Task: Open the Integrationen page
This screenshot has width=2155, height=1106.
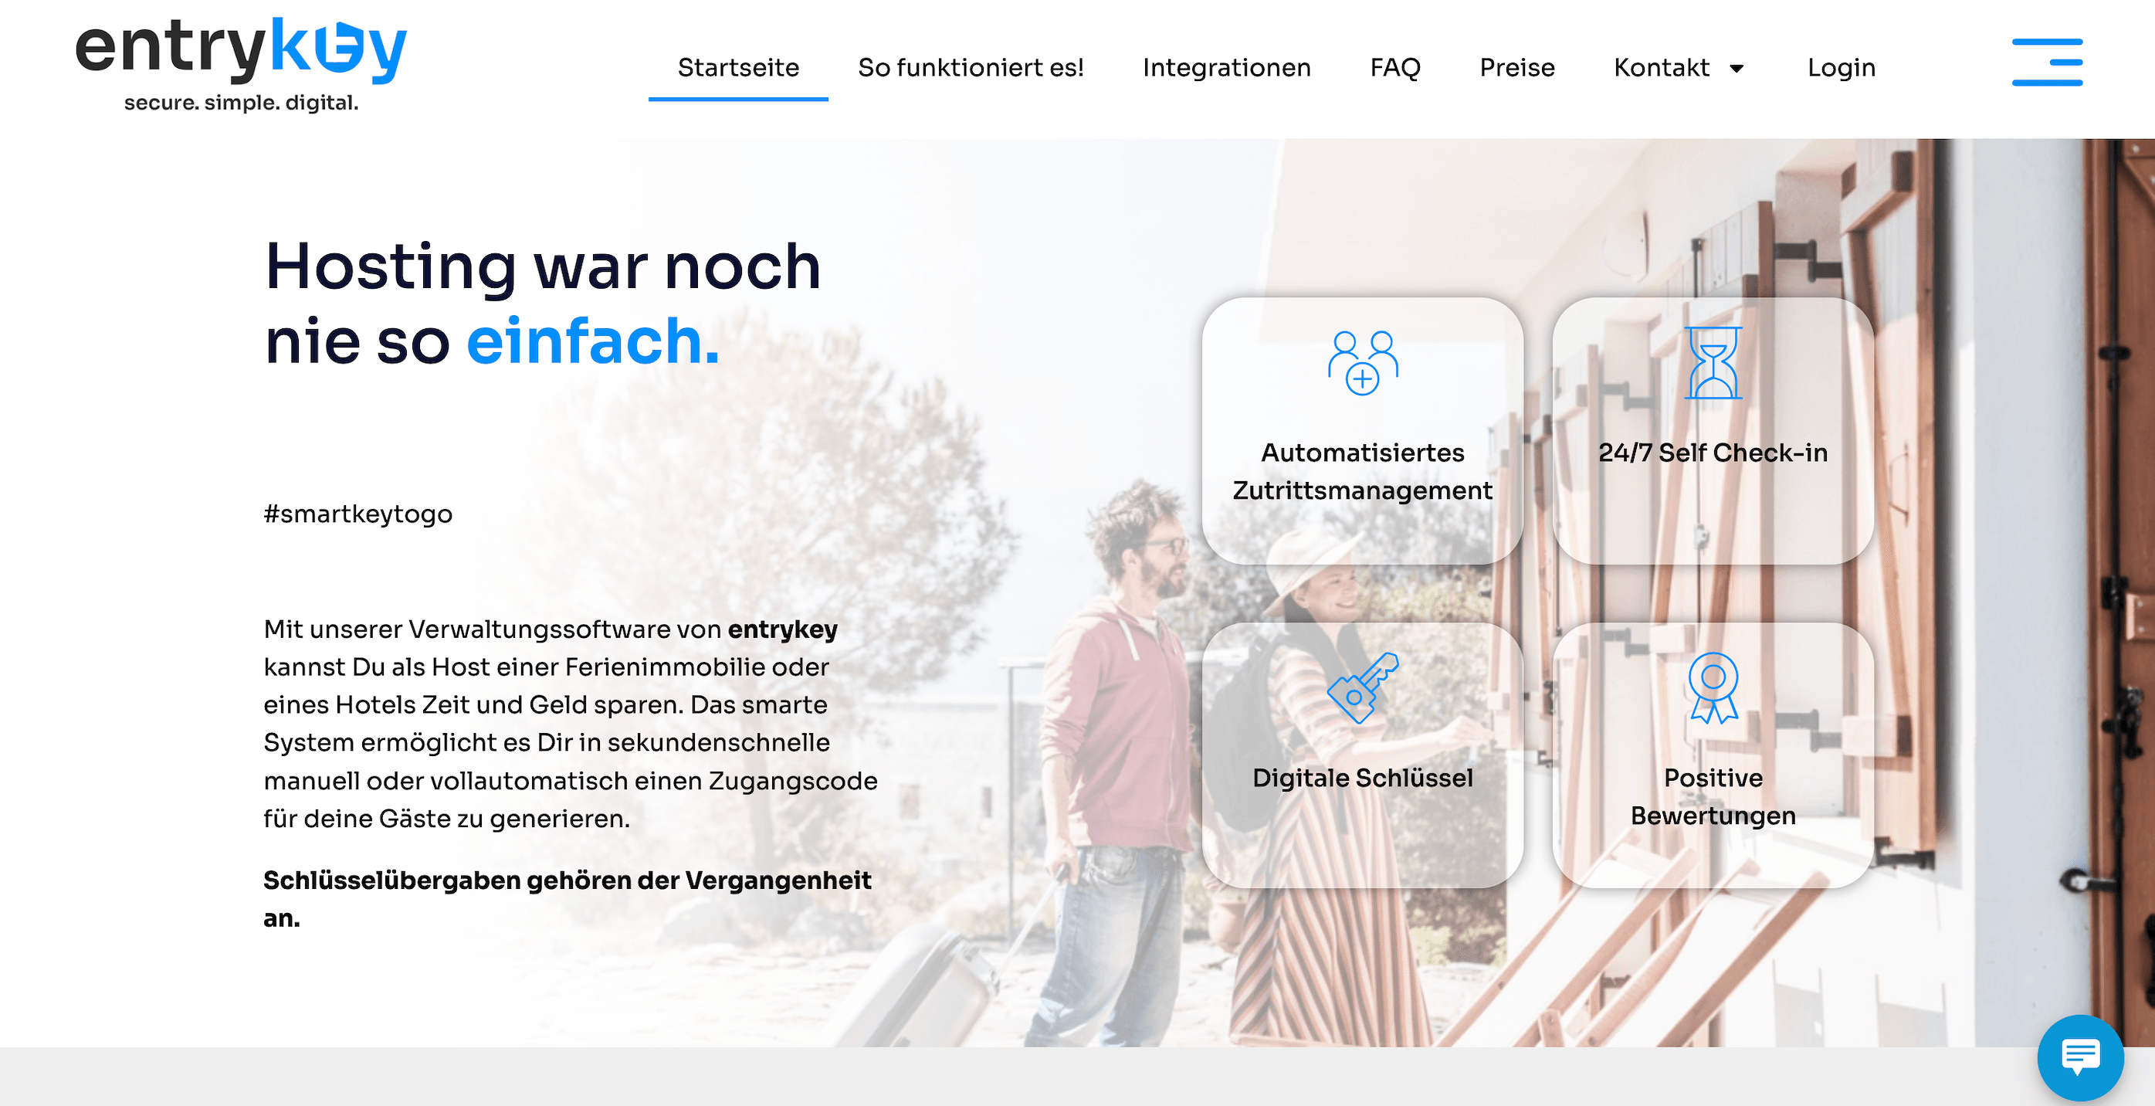Action: (x=1226, y=67)
